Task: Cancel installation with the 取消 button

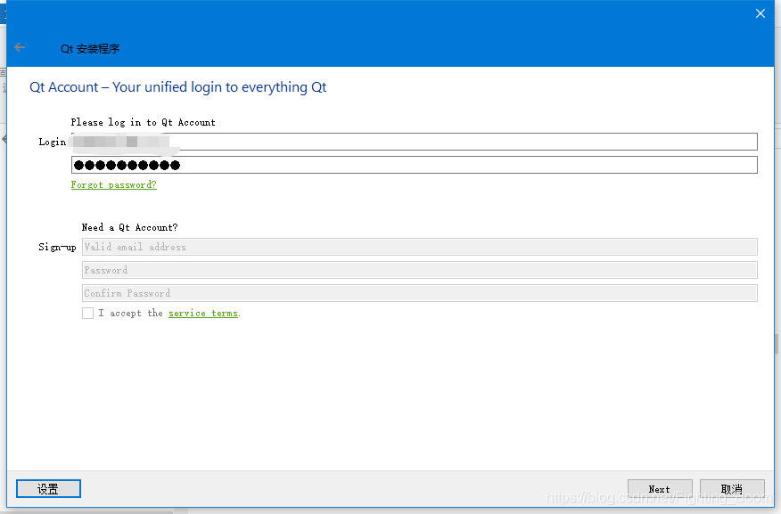Action: pyautogui.click(x=732, y=489)
